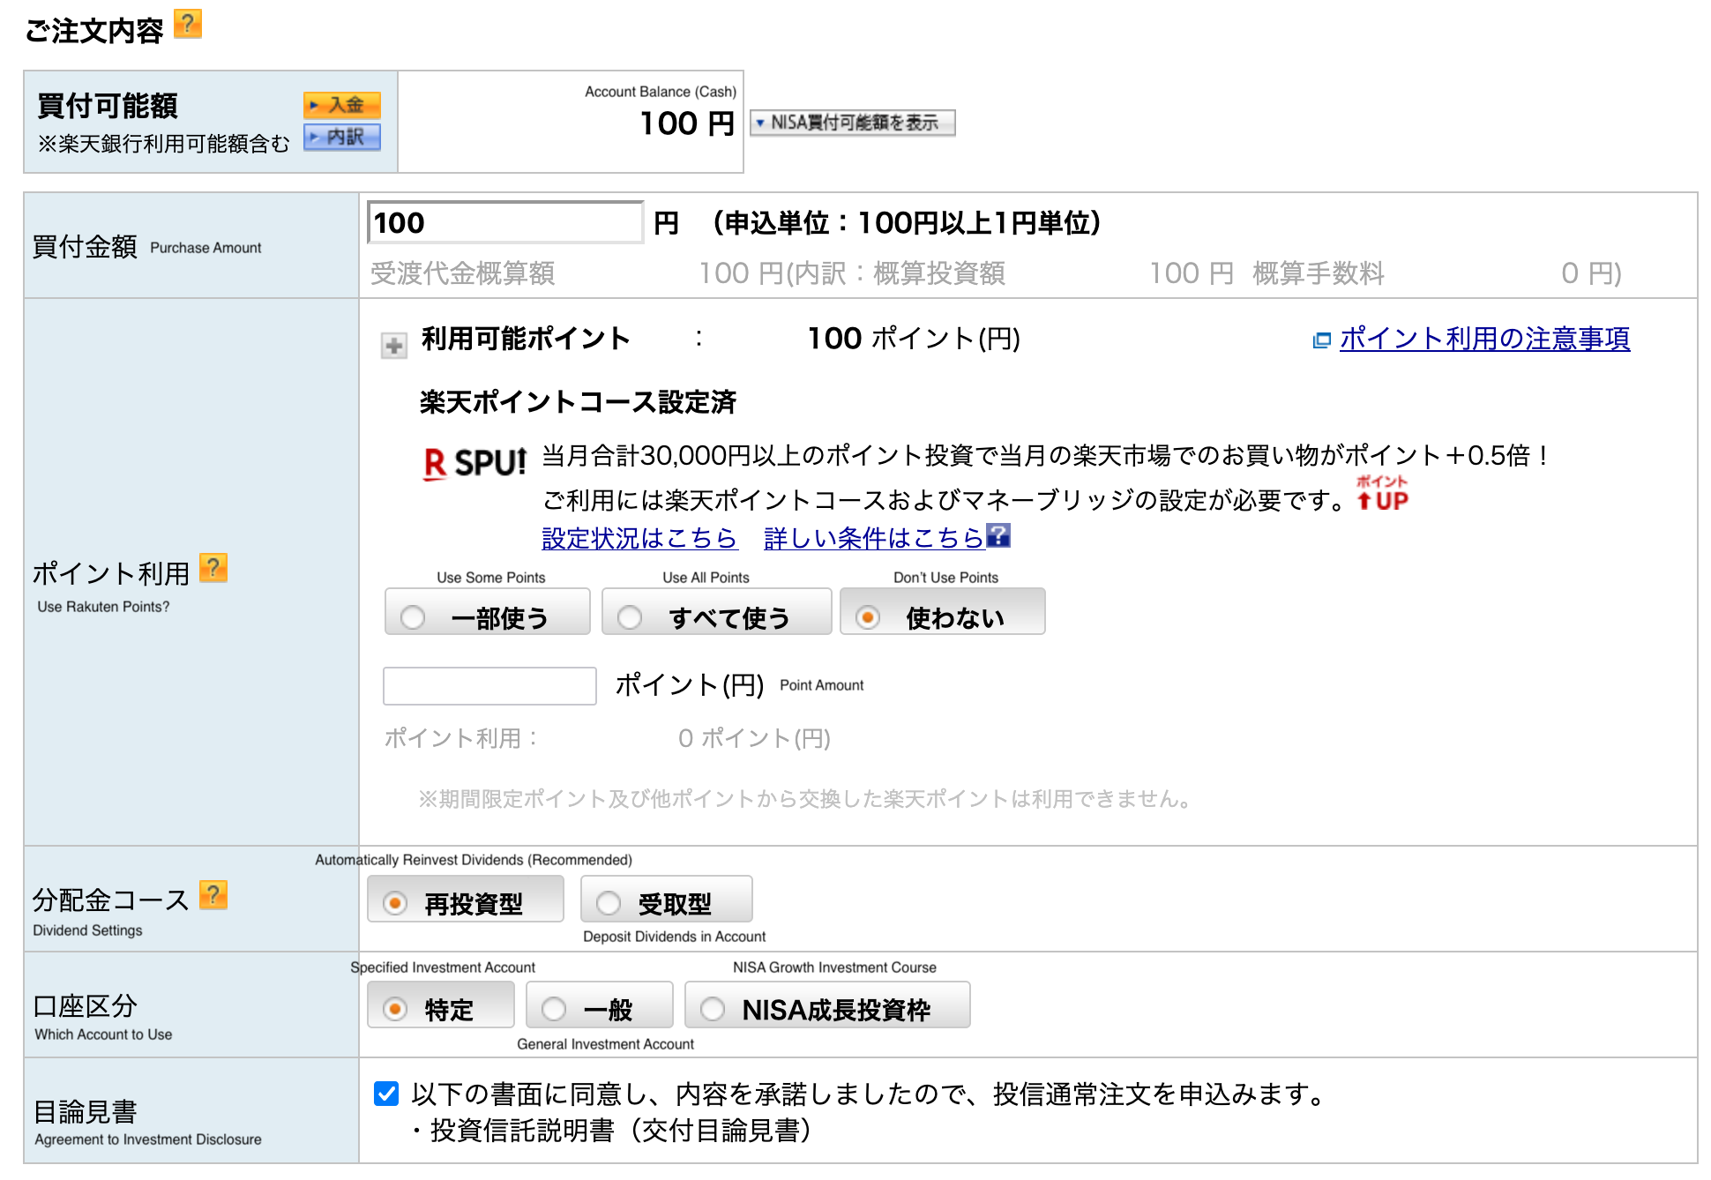Click the 分配金コース question mark icon
This screenshot has width=1711, height=1180.
[212, 896]
